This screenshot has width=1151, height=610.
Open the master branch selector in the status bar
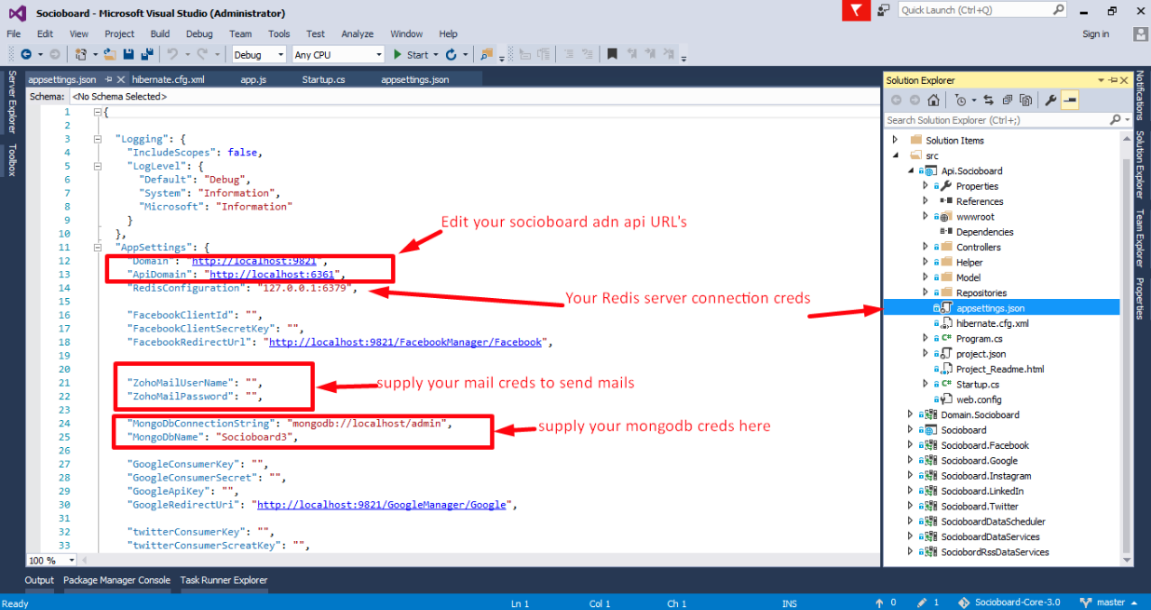1110,603
